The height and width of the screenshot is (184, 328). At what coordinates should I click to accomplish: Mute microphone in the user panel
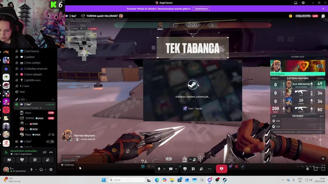click(x=31, y=169)
